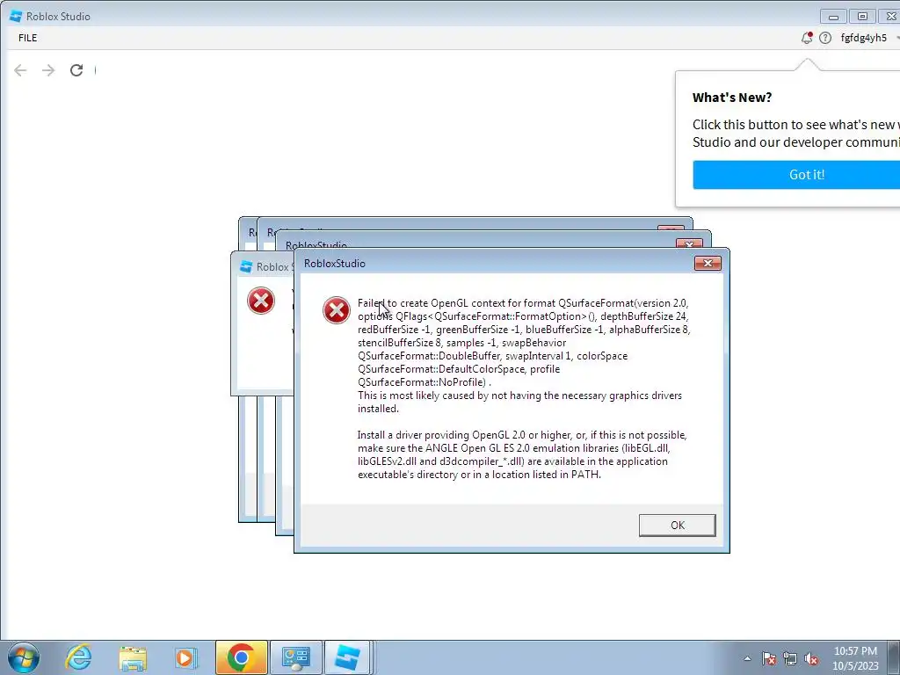Dismiss the What's New popup with Got it!
Image resolution: width=900 pixels, height=675 pixels.
coord(798,175)
